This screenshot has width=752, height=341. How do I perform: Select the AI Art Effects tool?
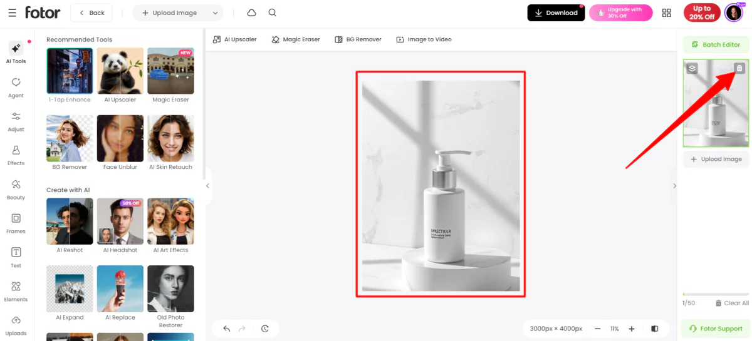(170, 226)
